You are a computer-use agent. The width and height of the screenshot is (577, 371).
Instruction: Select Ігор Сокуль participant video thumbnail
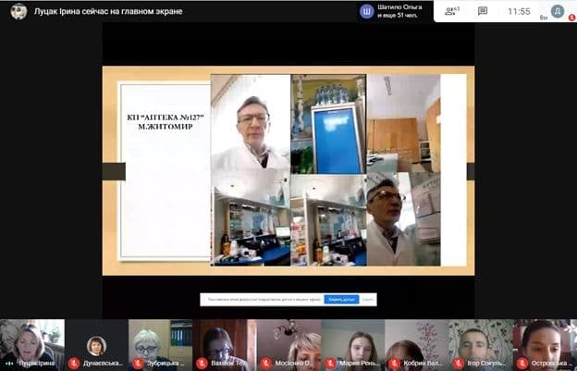coord(481,345)
